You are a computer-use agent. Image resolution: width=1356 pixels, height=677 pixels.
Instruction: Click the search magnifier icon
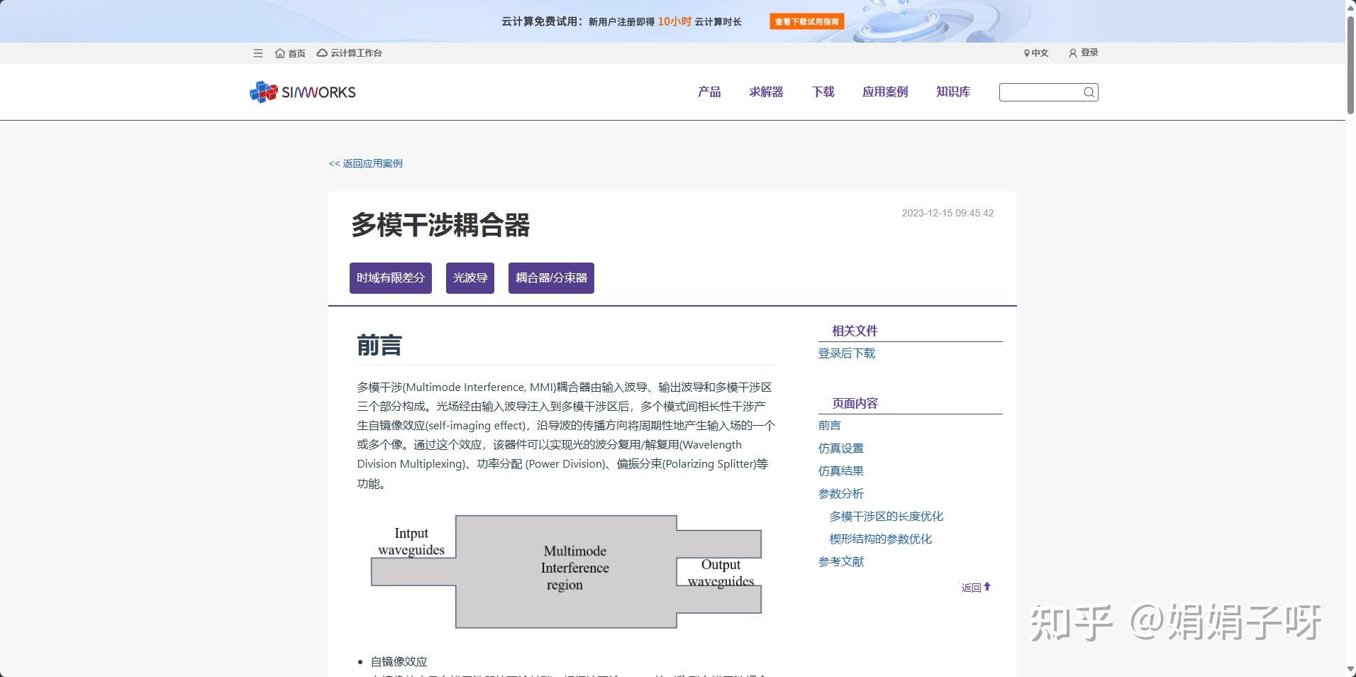(x=1089, y=92)
